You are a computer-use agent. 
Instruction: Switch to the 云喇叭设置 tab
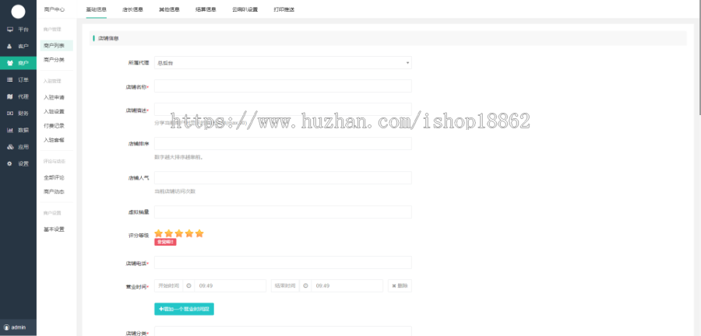245,9
